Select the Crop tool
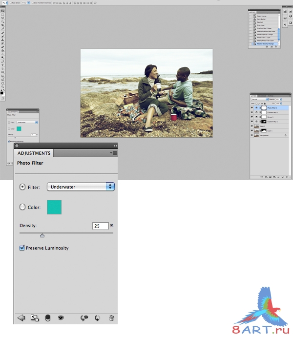Viewport: 293px width, 338px height. pos(2,25)
